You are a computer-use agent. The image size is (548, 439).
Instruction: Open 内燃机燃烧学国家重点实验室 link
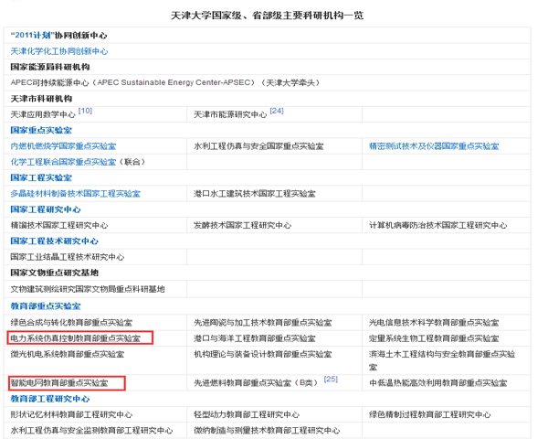63,146
